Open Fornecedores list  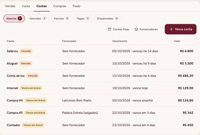(146, 29)
